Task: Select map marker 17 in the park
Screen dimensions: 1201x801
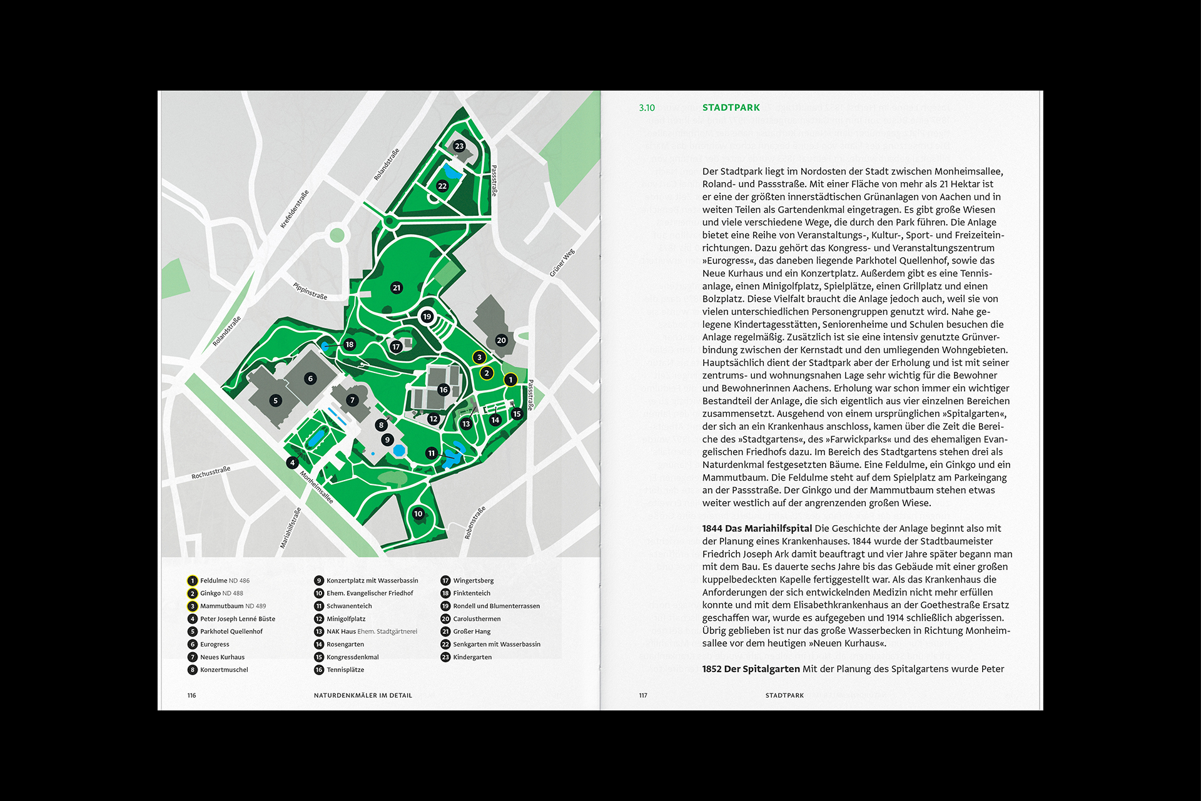Action: [x=396, y=347]
